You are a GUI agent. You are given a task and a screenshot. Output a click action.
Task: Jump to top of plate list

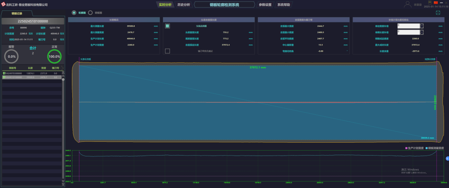(x=63, y=72)
